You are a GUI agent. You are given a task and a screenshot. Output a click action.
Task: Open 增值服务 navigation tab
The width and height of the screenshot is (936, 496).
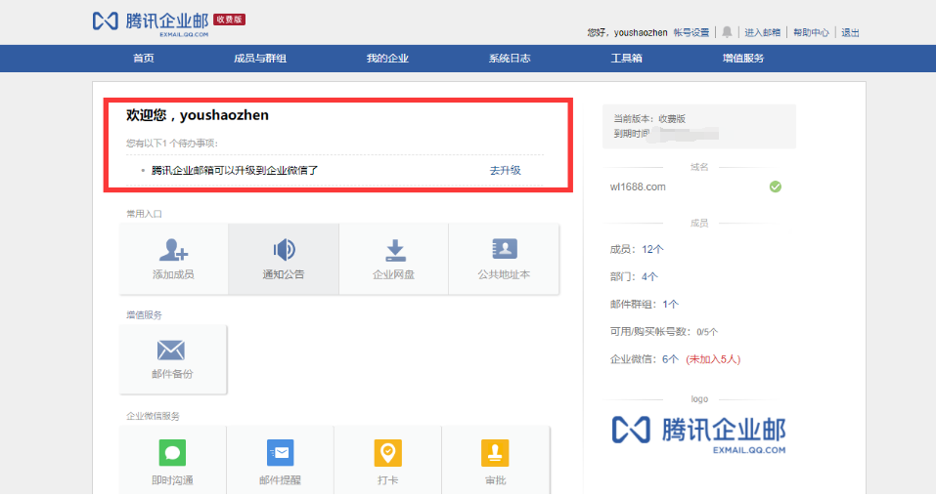tap(743, 59)
